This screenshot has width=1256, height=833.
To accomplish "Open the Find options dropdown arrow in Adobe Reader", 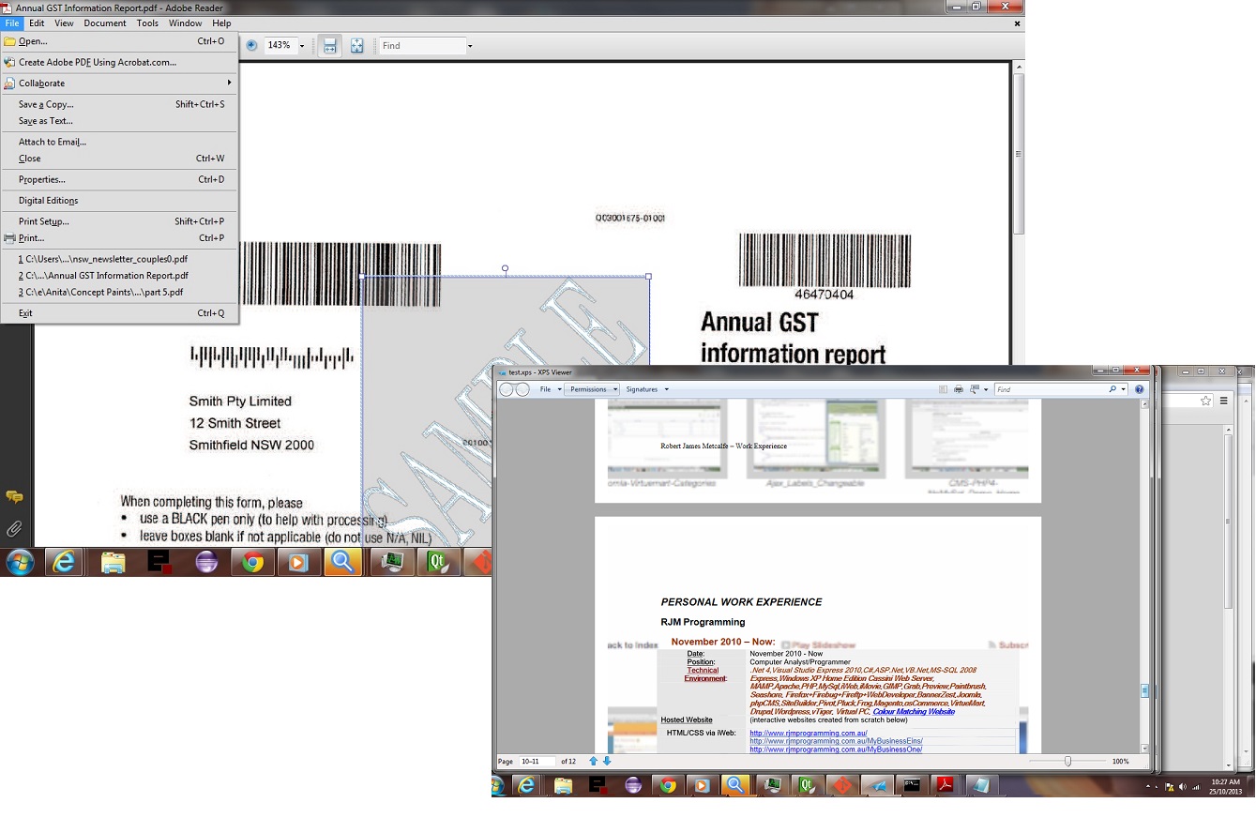I will pyautogui.click(x=470, y=46).
